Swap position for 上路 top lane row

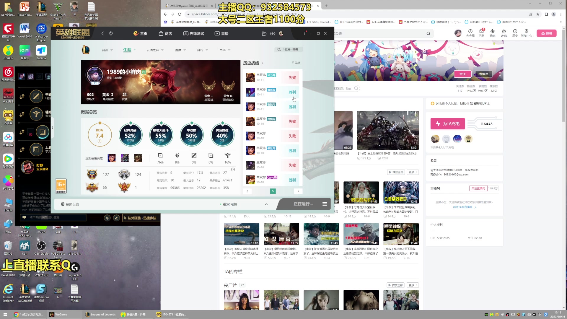point(22,149)
